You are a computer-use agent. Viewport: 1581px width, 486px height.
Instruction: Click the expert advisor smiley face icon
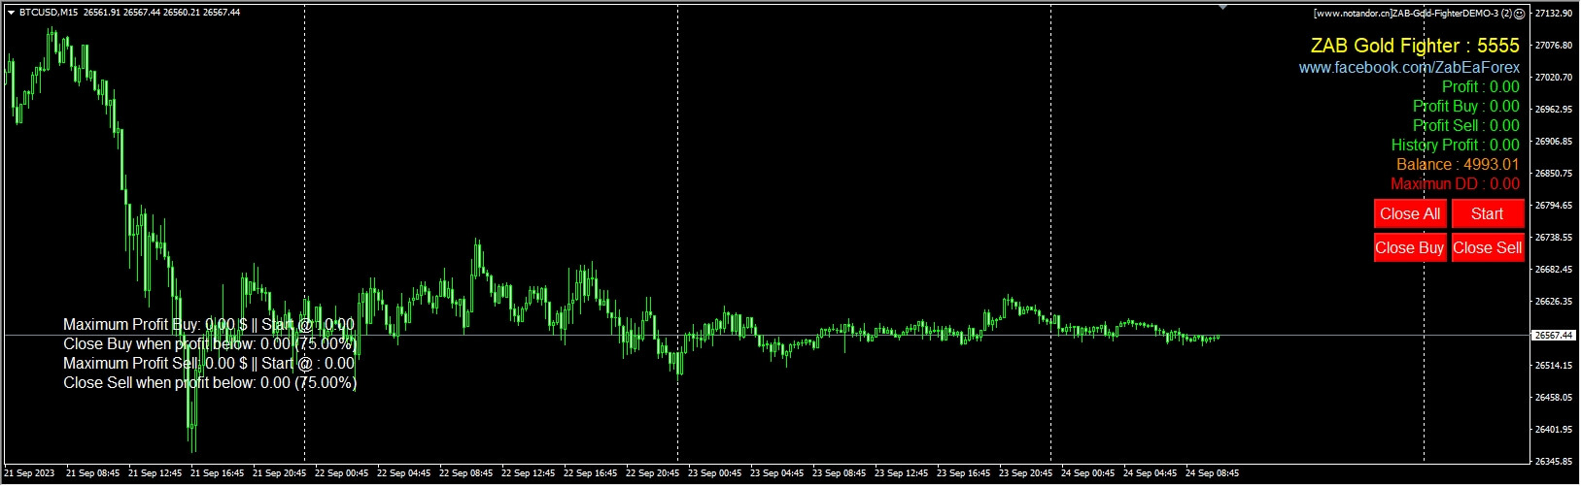coord(1520,14)
